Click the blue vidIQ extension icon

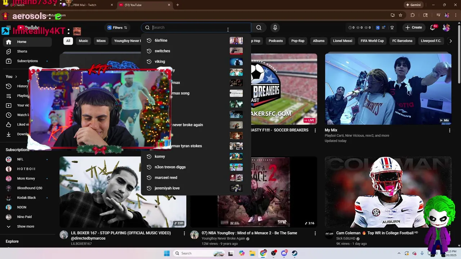377,28
